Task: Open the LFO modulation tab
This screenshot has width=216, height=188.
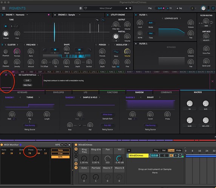Action: [x=85, y=92]
